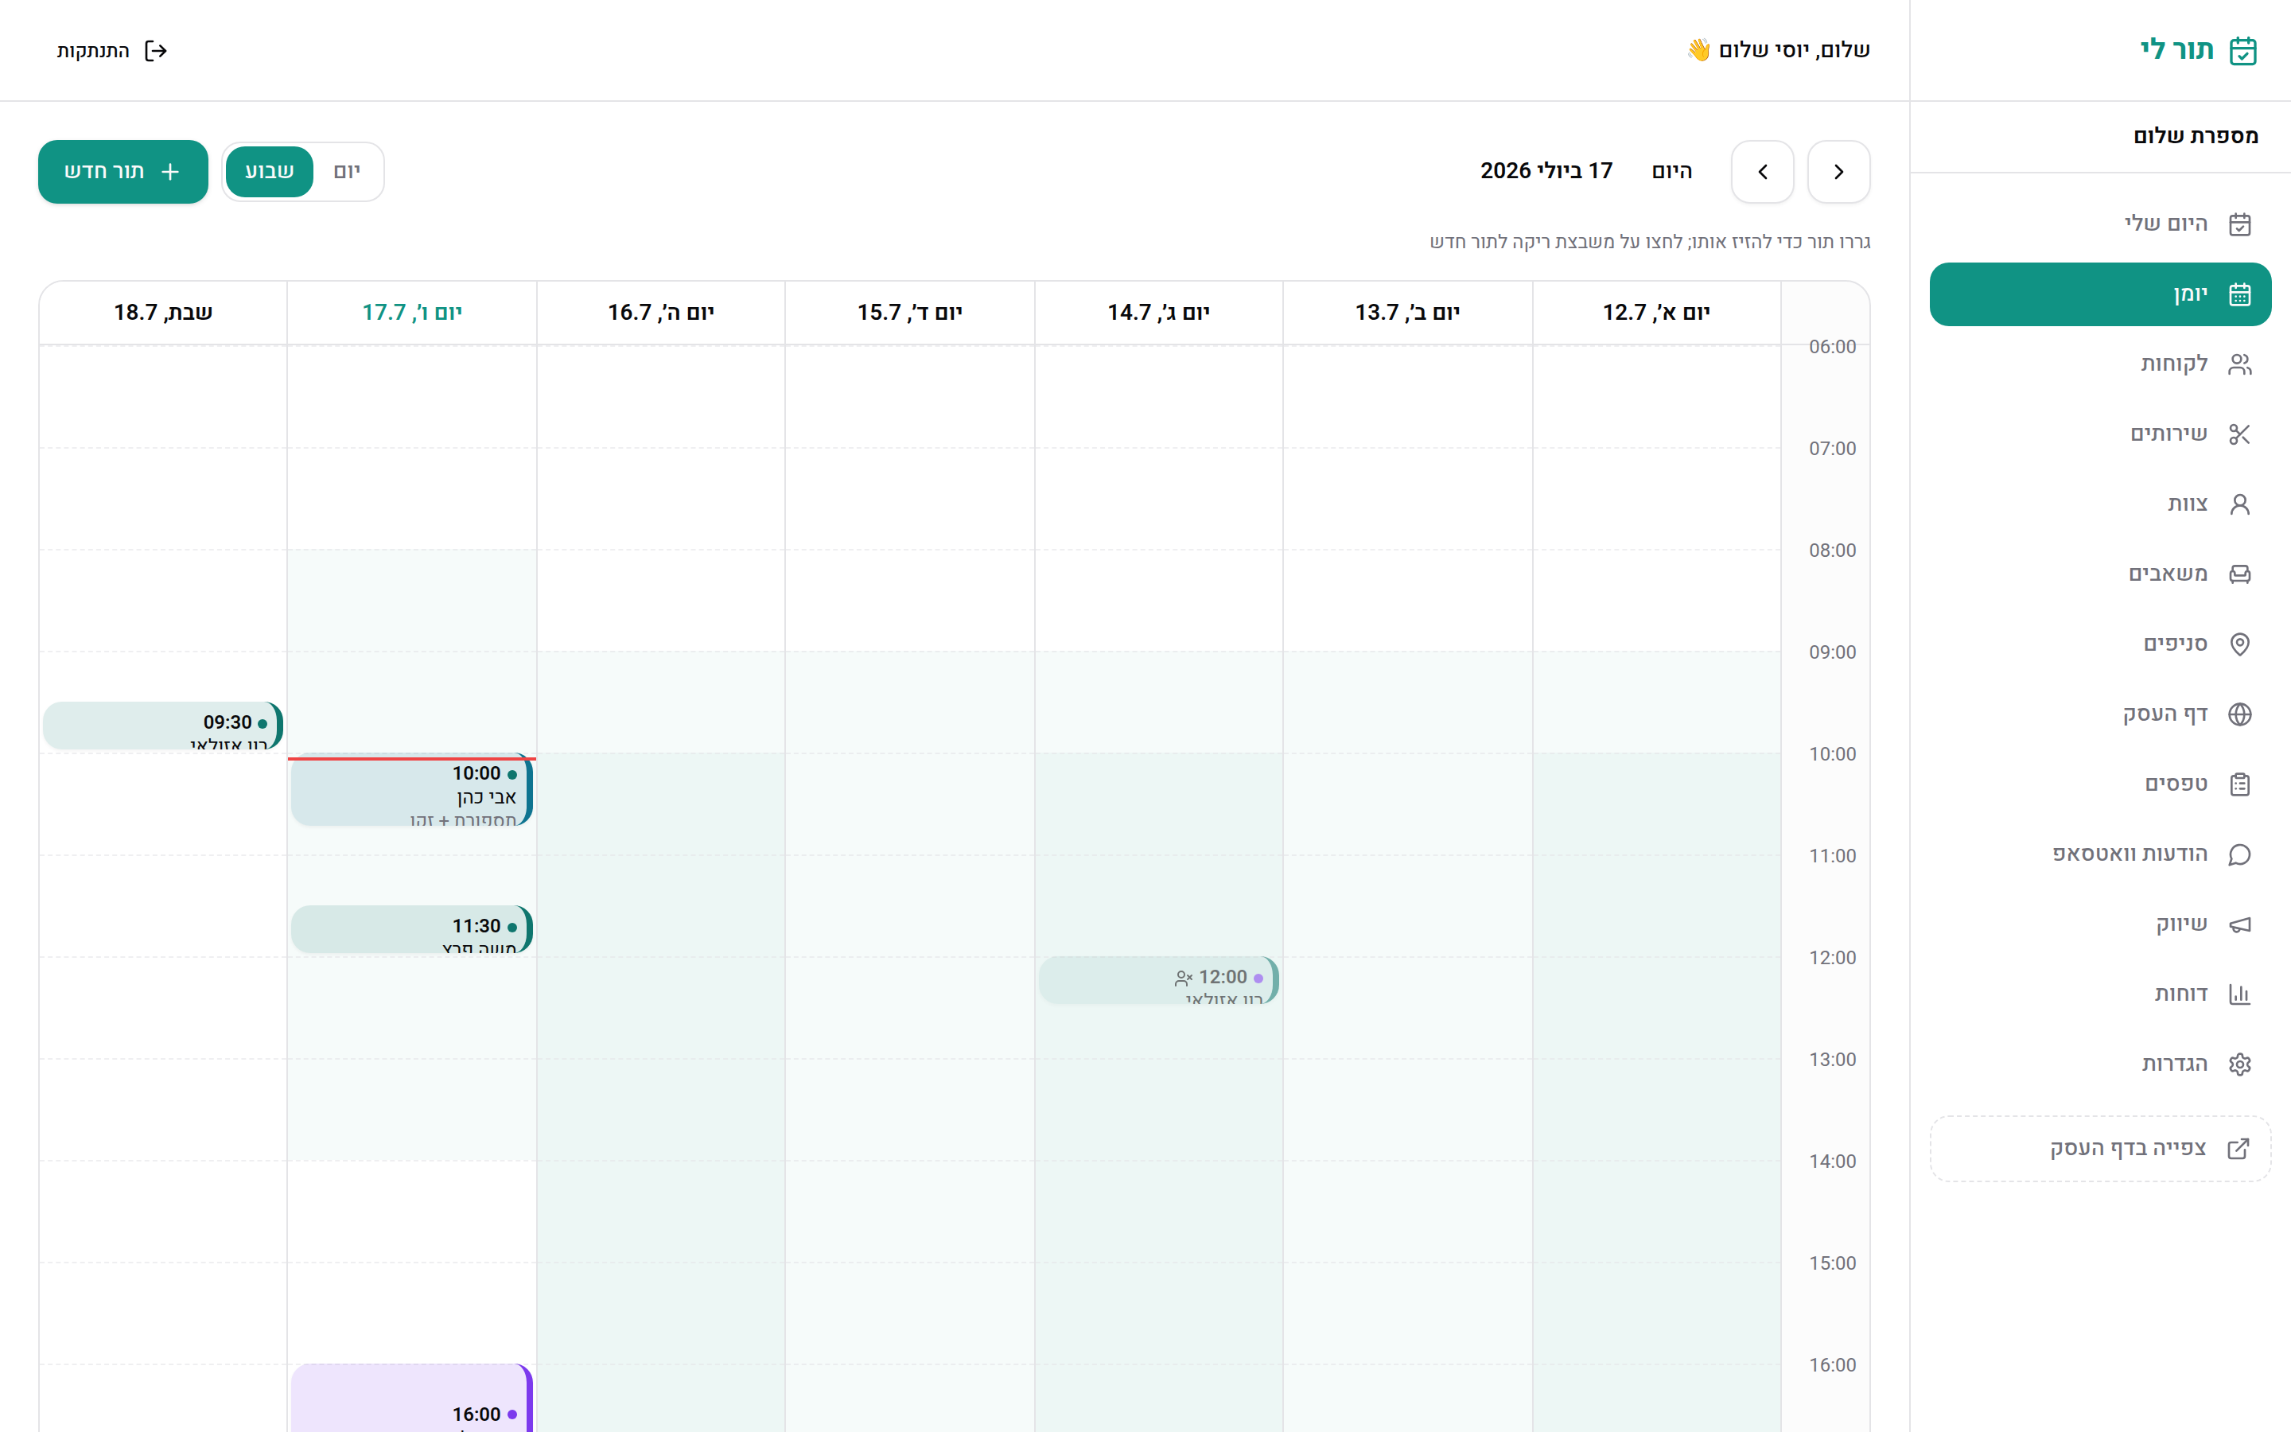Viewport: 2291px width, 1432px height.
Task: Click the location pin סניפים icon
Action: (x=2239, y=644)
